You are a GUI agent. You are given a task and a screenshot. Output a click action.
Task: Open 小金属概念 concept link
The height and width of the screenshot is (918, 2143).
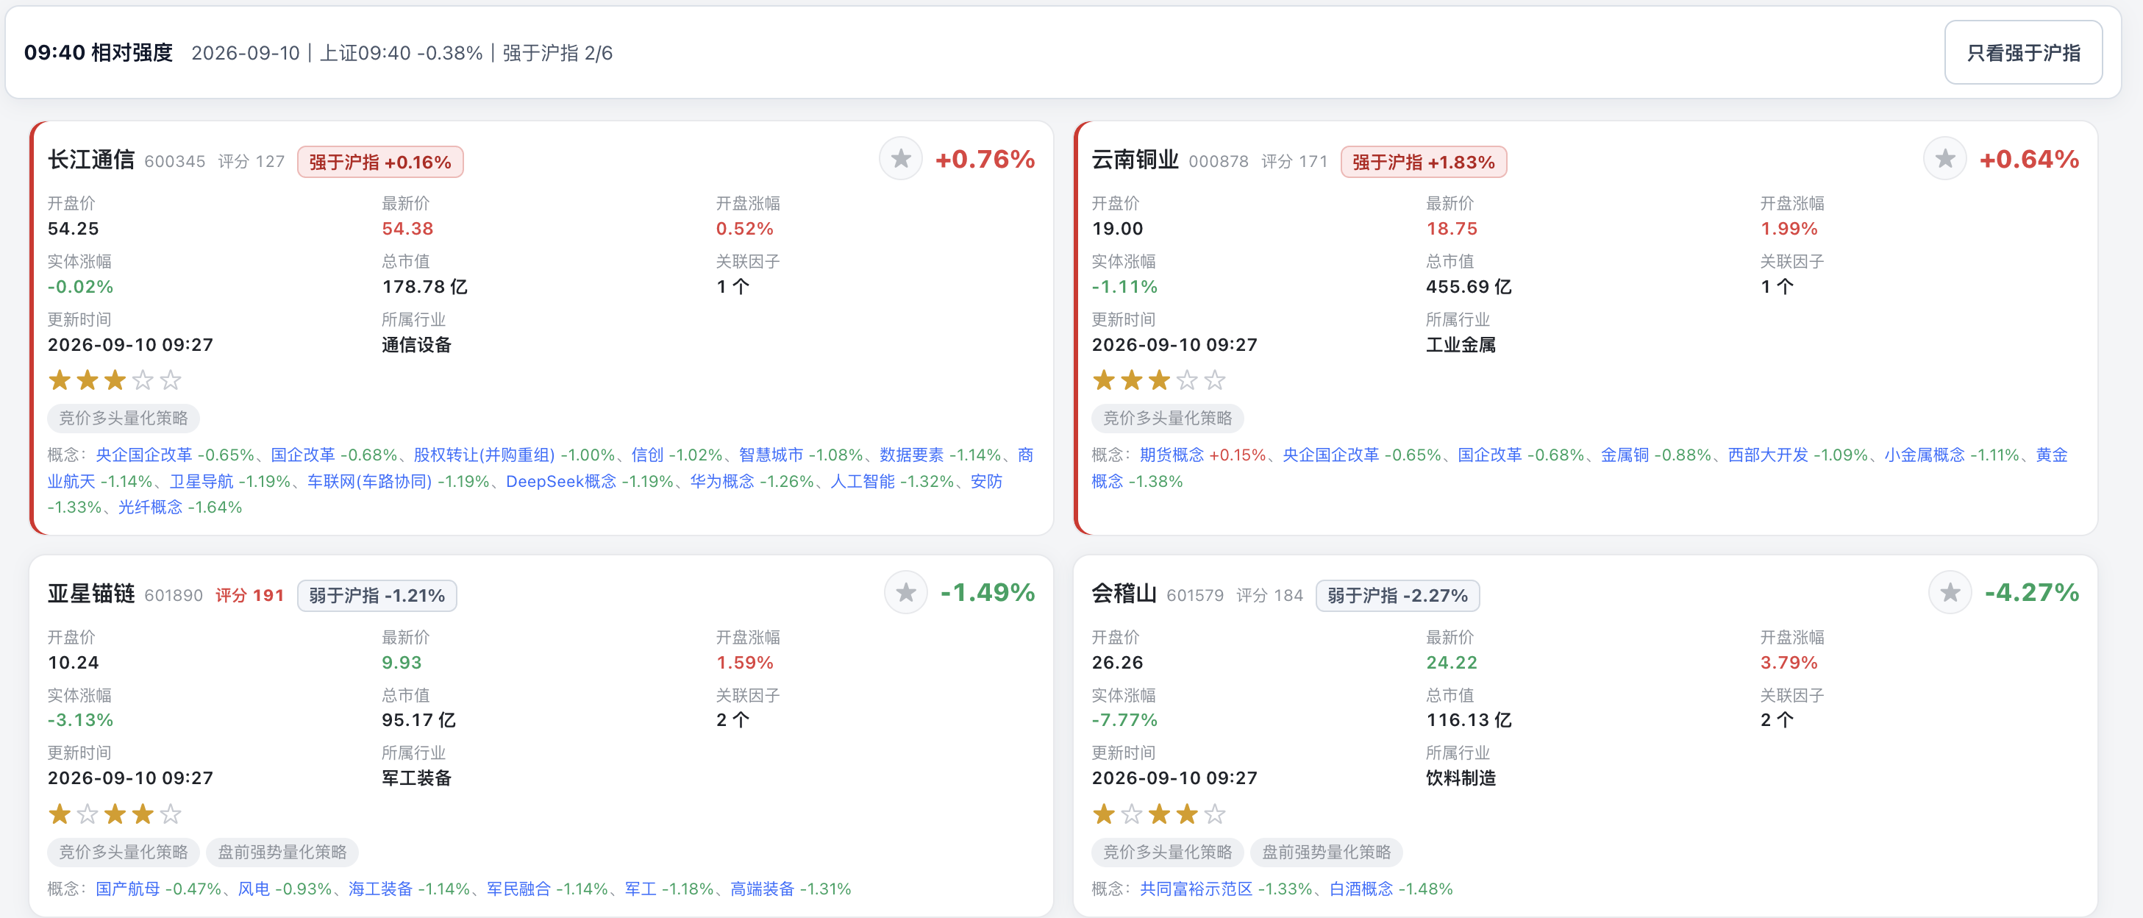(x=1924, y=455)
